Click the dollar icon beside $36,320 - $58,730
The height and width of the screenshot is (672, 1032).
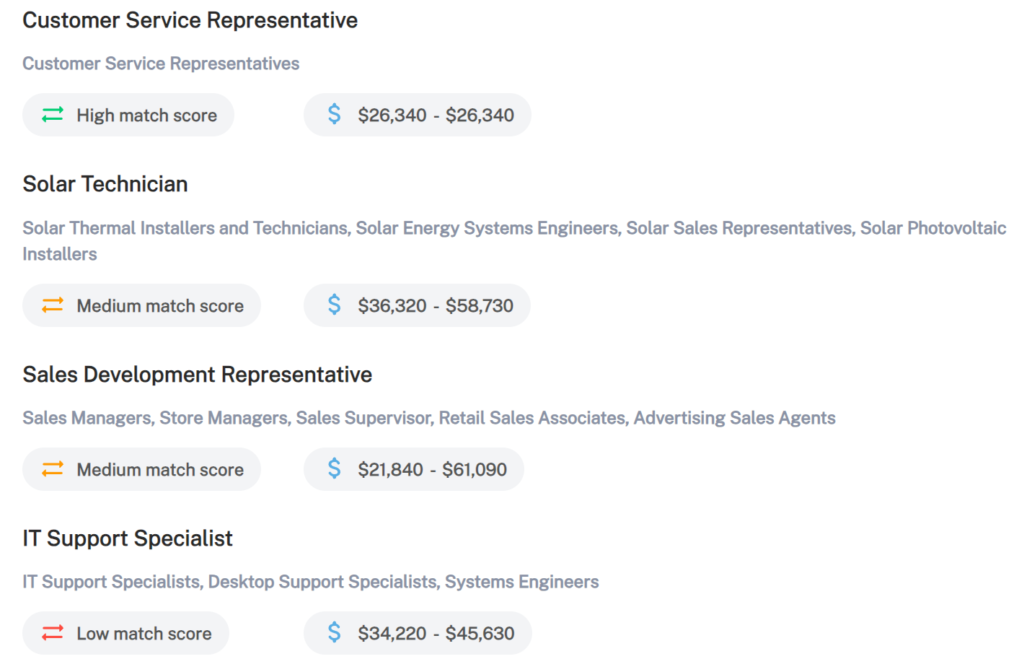pos(334,305)
